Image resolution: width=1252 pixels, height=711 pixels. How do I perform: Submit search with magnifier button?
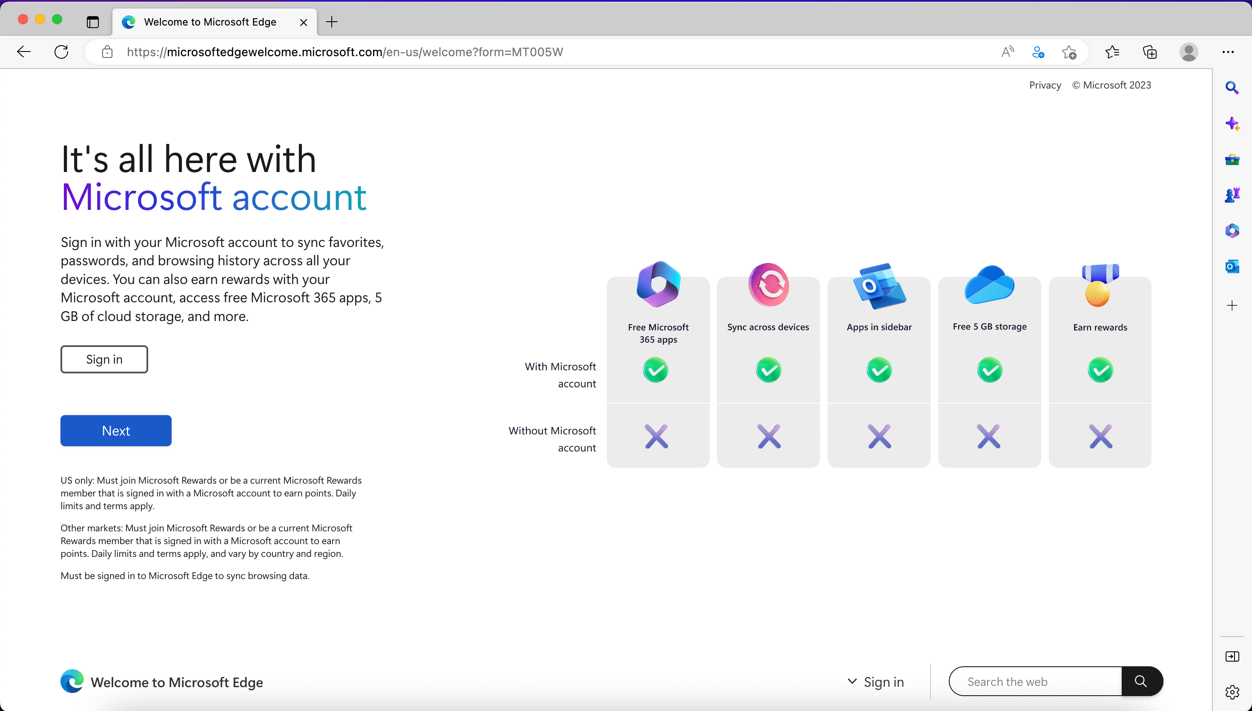pyautogui.click(x=1141, y=681)
